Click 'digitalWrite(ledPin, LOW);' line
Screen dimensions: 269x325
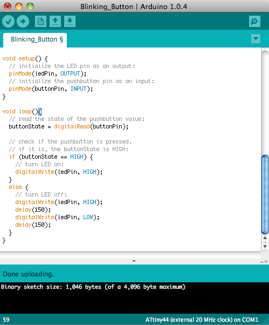[x=57, y=218]
